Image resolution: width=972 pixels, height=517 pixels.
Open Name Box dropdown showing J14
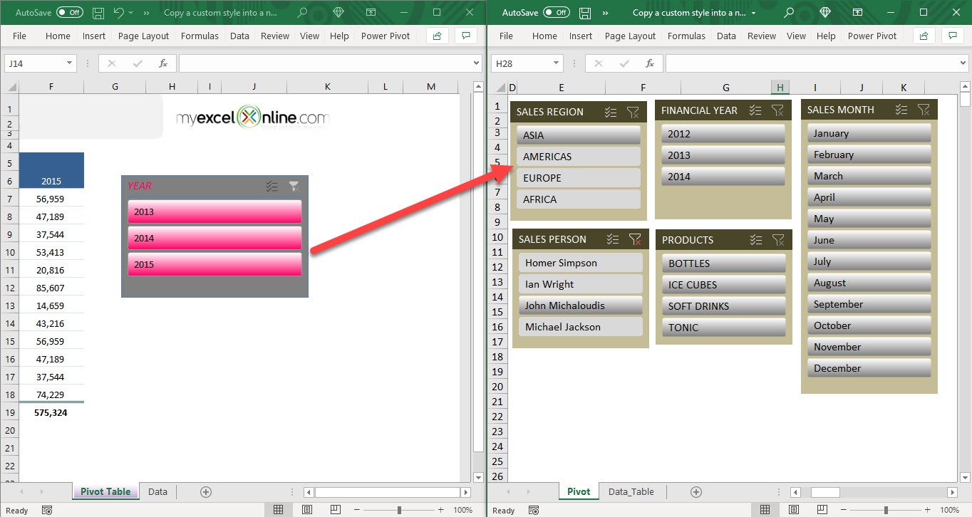tap(69, 63)
